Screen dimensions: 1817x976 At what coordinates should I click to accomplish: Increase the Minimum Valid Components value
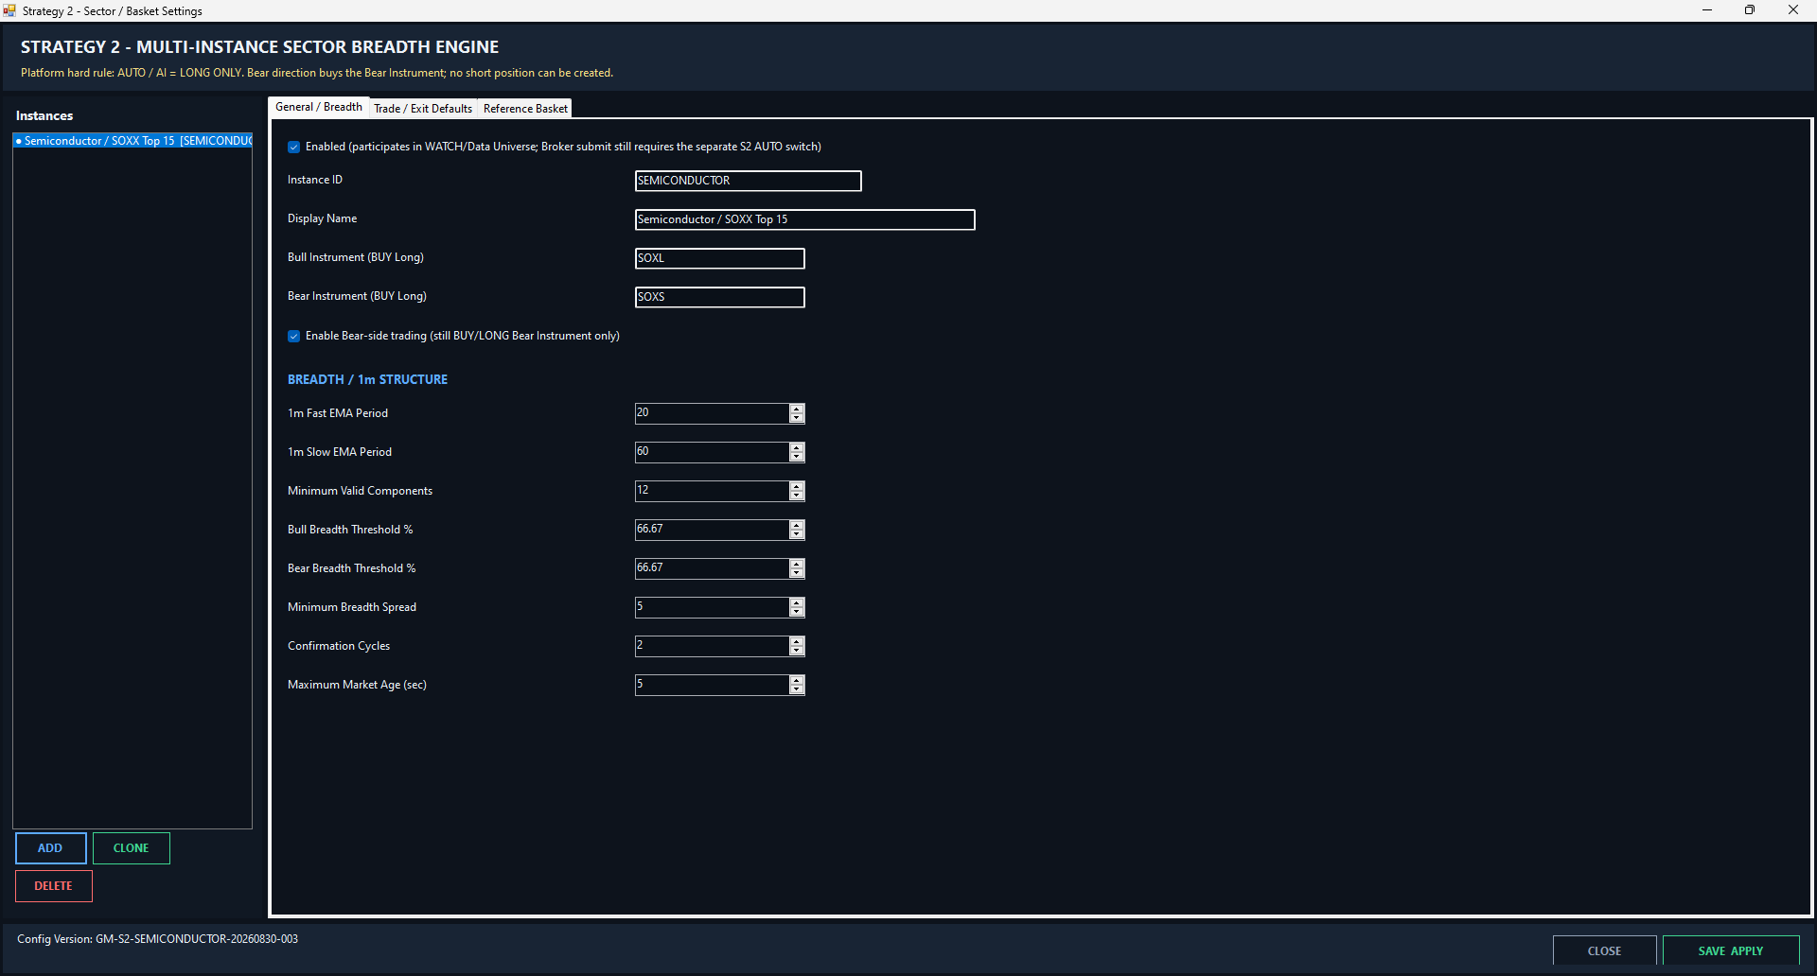(797, 486)
